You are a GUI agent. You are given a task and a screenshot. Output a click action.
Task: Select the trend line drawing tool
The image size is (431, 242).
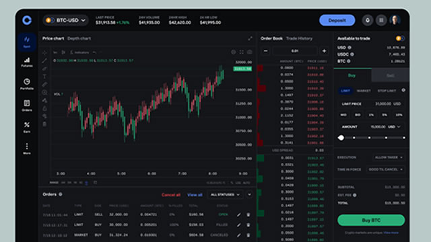click(x=44, y=61)
